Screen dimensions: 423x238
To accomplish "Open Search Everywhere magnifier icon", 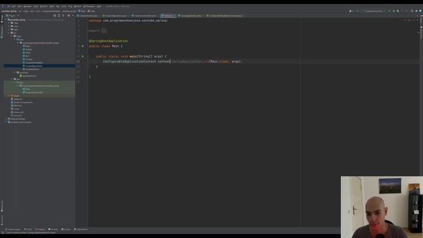I will (x=412, y=11).
